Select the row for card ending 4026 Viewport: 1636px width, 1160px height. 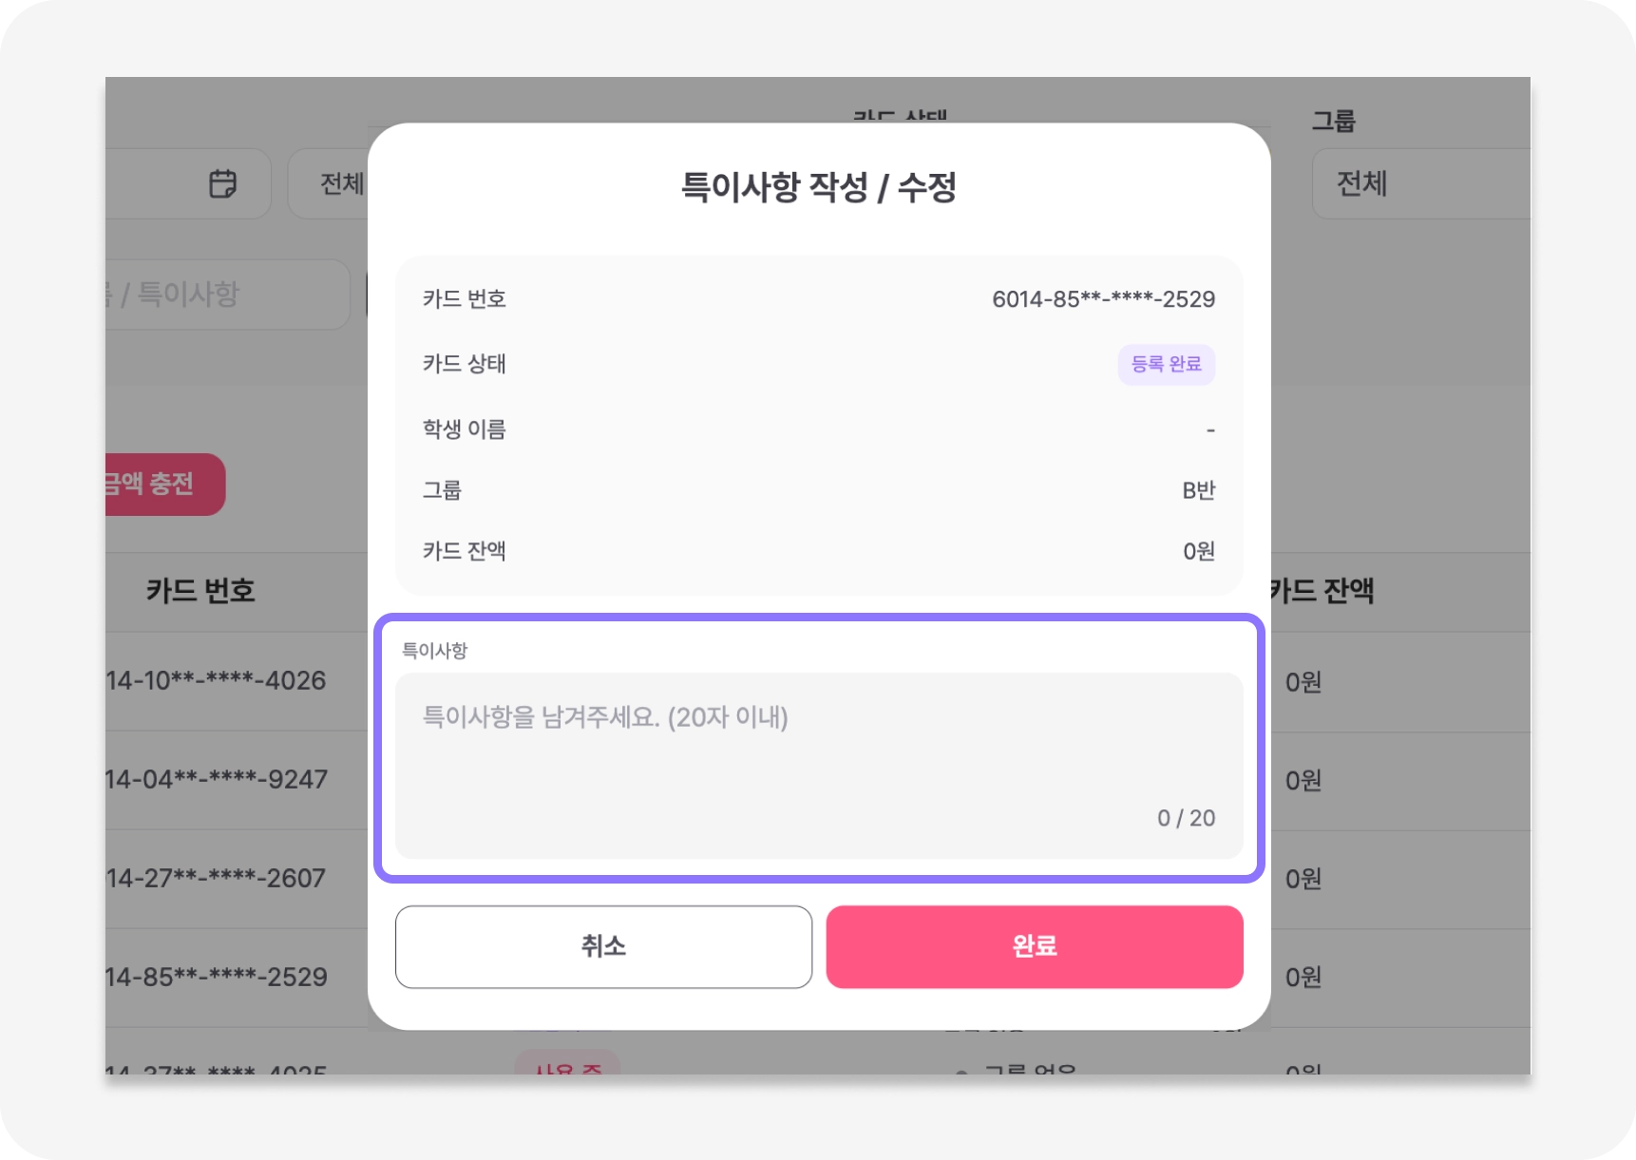pos(217,681)
